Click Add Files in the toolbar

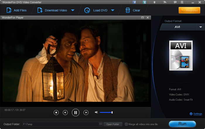16,10
